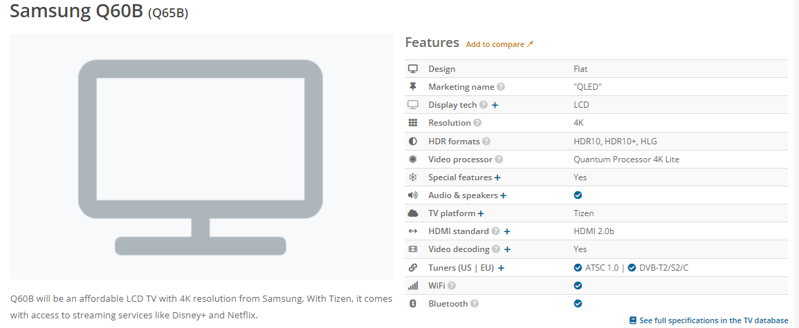
Task: Click the book icon beside full specifications
Action: (633, 320)
